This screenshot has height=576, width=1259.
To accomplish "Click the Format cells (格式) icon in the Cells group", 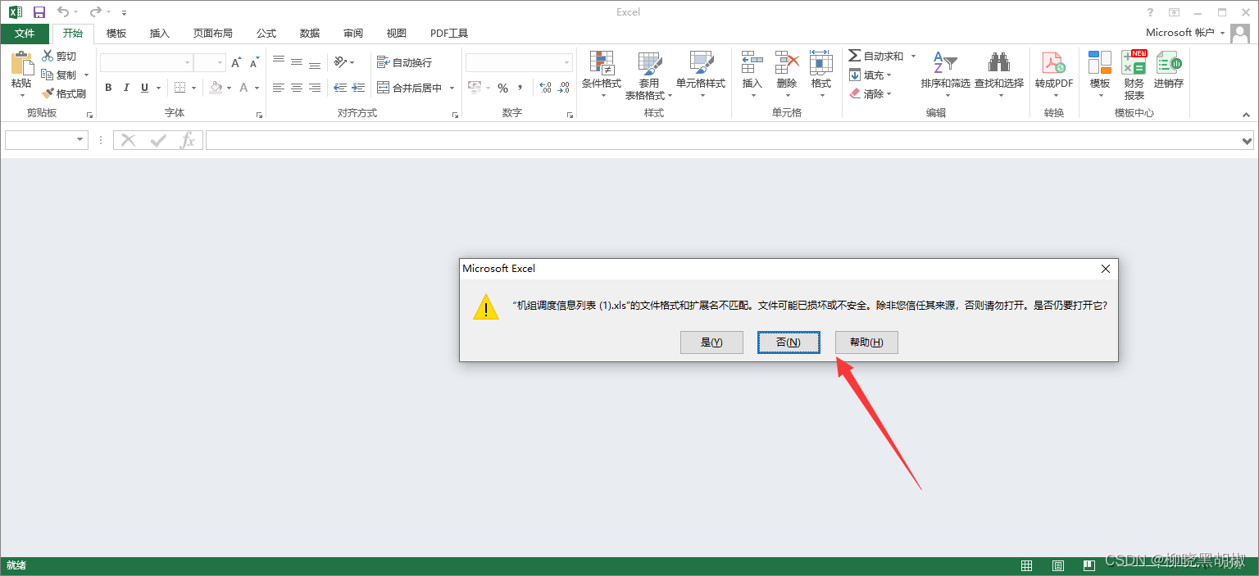I will pos(821,62).
